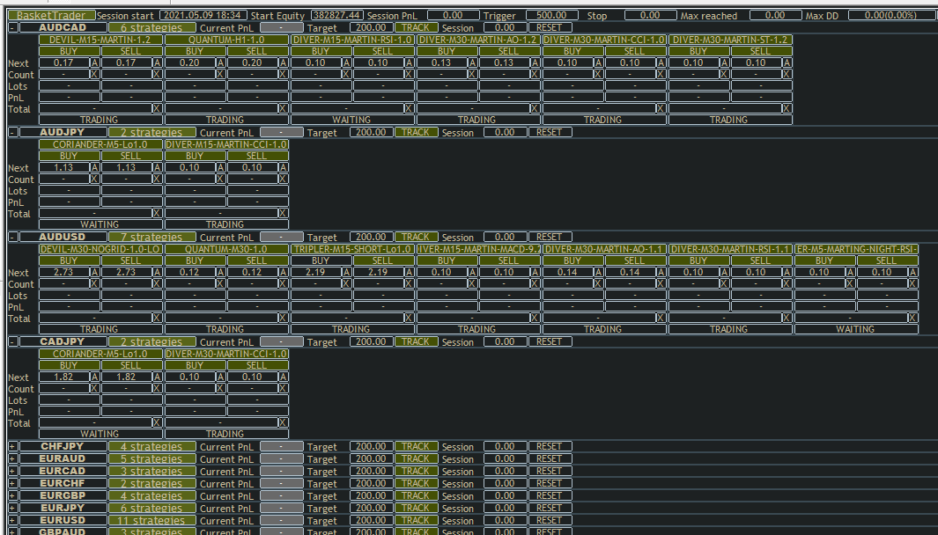This screenshot has height=535, width=938.
Task: Click X on AUDJPY CORIANDER-M5-Lo1.0 Total row
Action: (x=157, y=214)
